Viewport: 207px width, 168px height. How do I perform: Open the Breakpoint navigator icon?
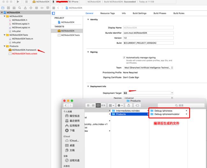click(42, 8)
